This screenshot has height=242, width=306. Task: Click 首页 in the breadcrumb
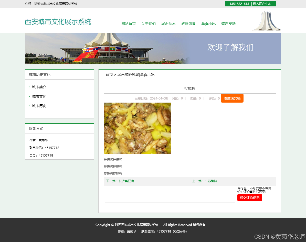[109, 75]
